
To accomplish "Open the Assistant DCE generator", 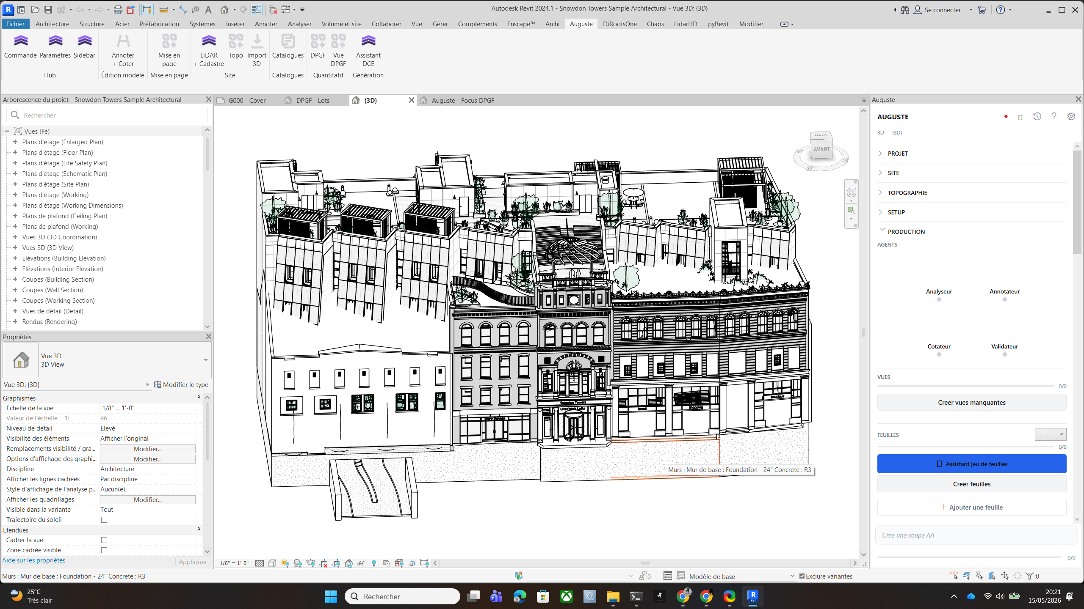I will point(368,51).
